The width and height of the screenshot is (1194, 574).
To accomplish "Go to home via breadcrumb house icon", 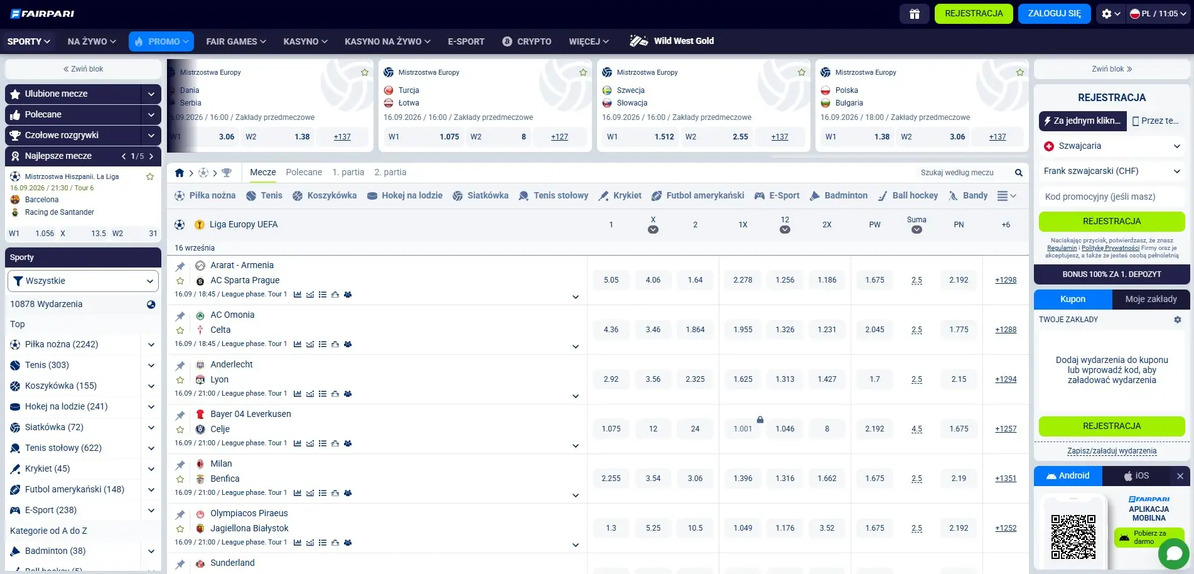I will 180,173.
